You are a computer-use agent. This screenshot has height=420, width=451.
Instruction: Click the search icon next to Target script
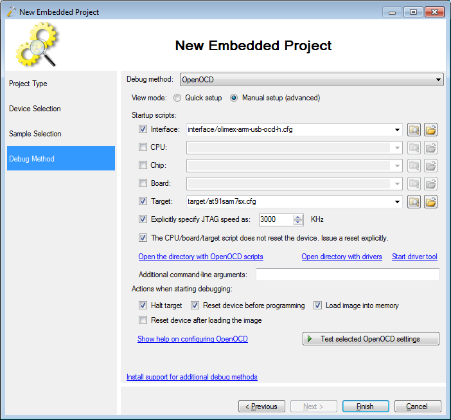(x=414, y=202)
